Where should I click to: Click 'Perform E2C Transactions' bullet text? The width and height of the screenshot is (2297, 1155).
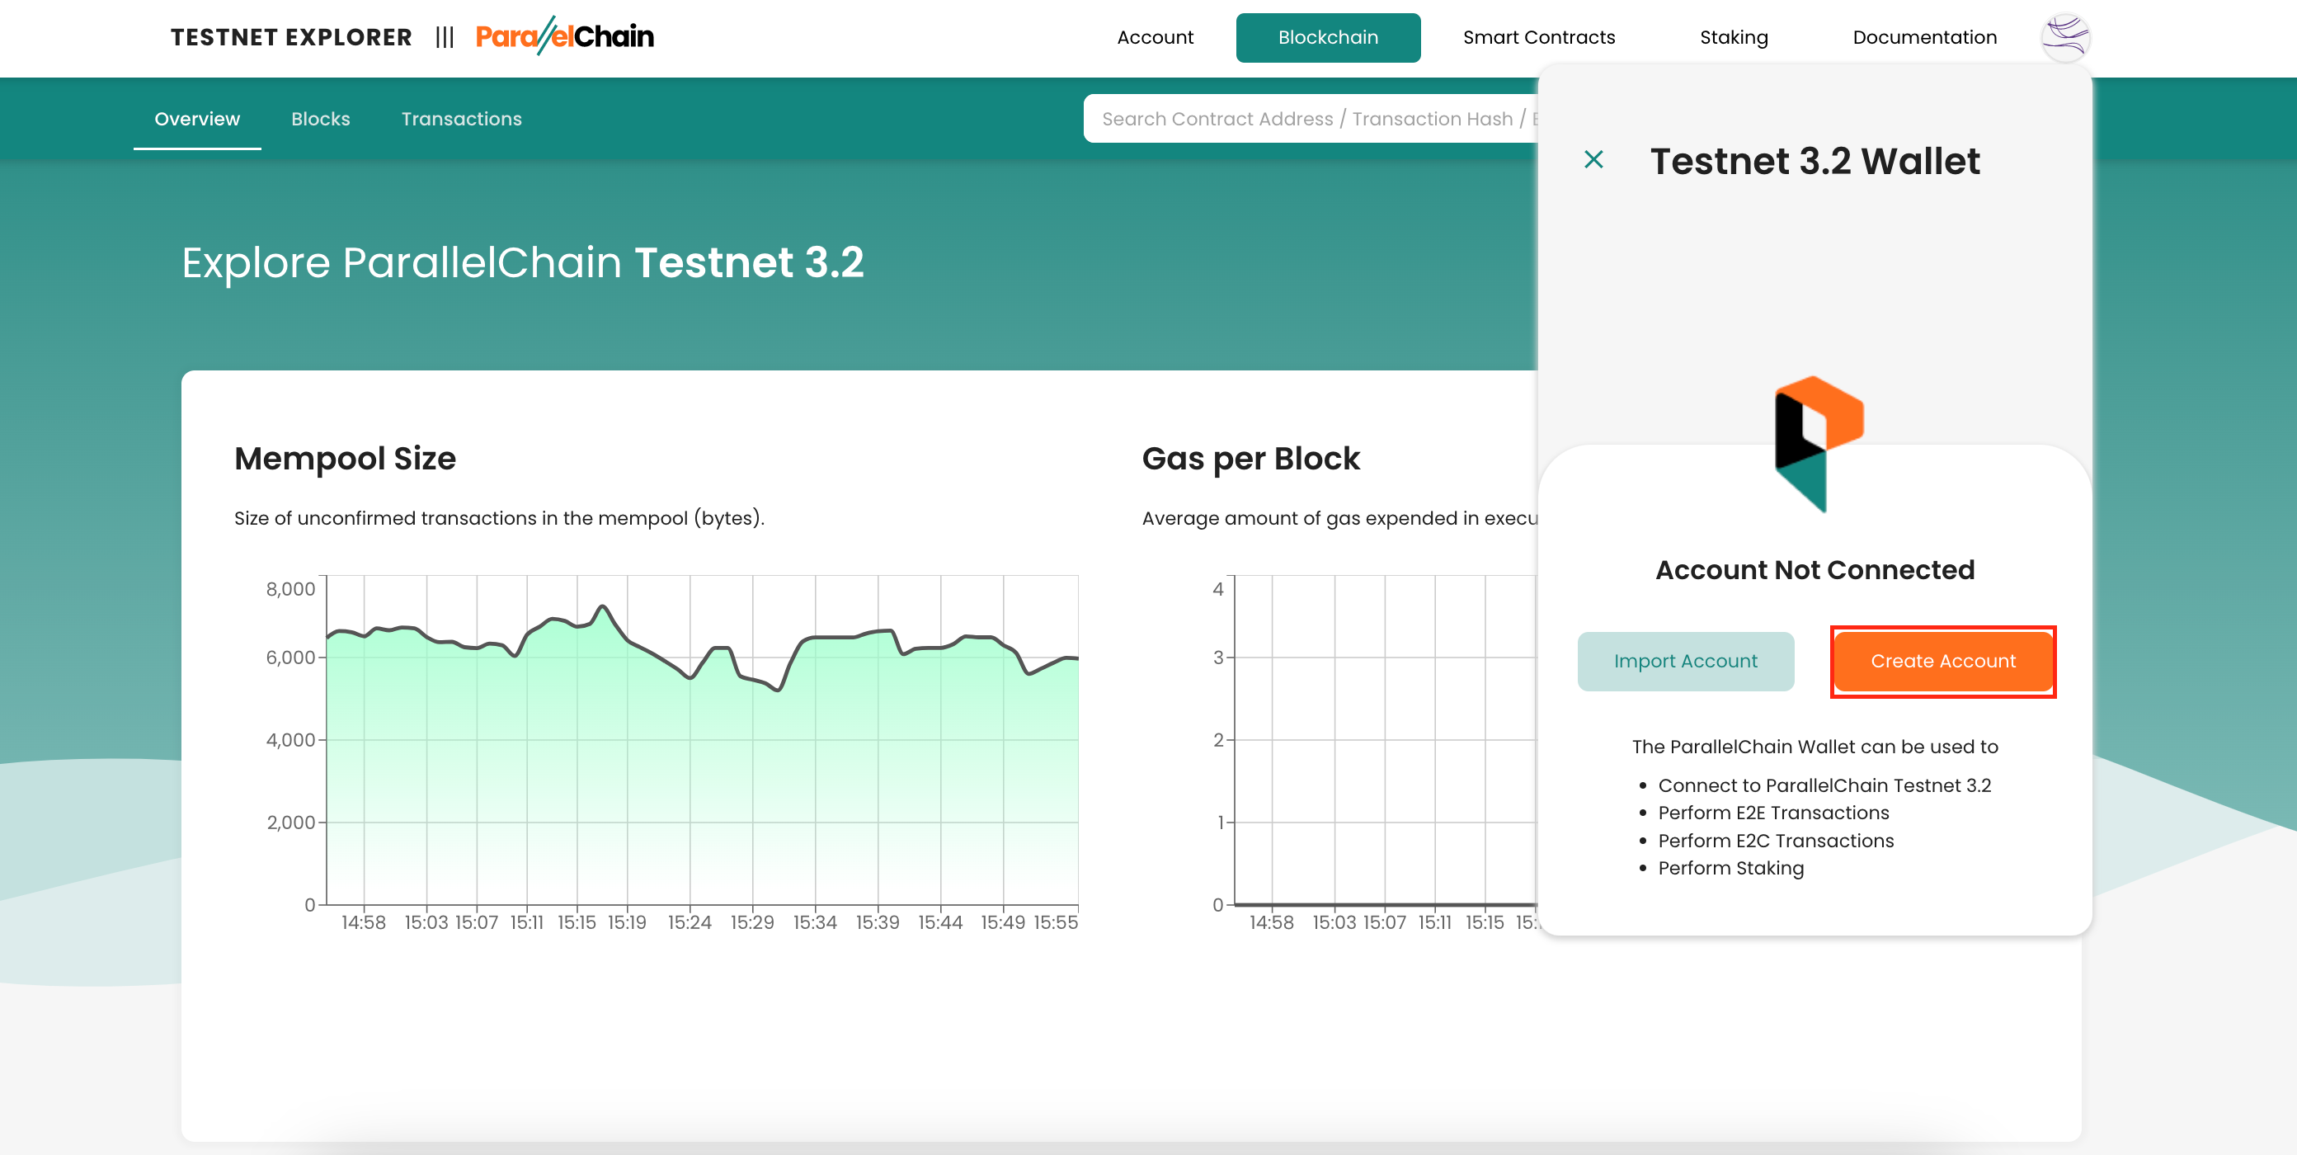tap(1776, 840)
